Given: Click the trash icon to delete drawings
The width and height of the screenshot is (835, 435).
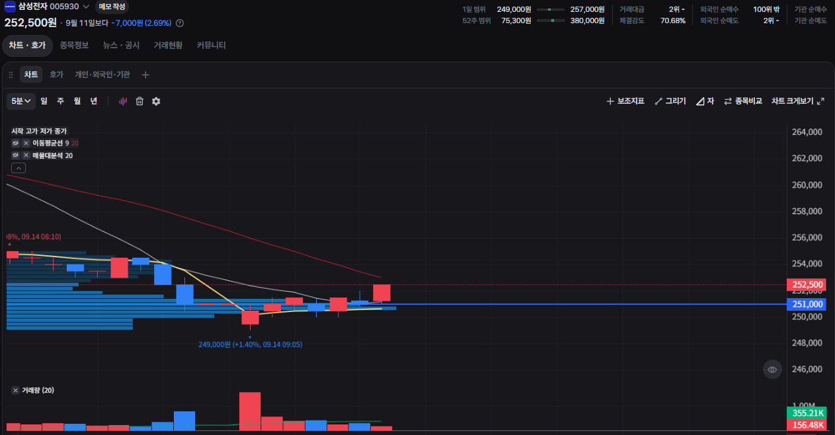Looking at the screenshot, I should 139,101.
